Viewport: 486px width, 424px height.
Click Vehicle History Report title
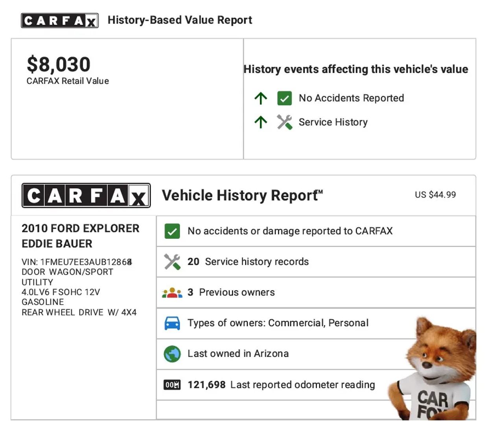pos(242,195)
